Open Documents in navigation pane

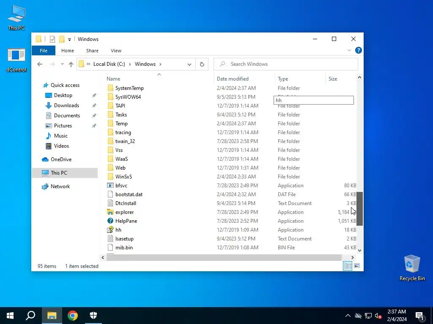pyautogui.click(x=67, y=116)
